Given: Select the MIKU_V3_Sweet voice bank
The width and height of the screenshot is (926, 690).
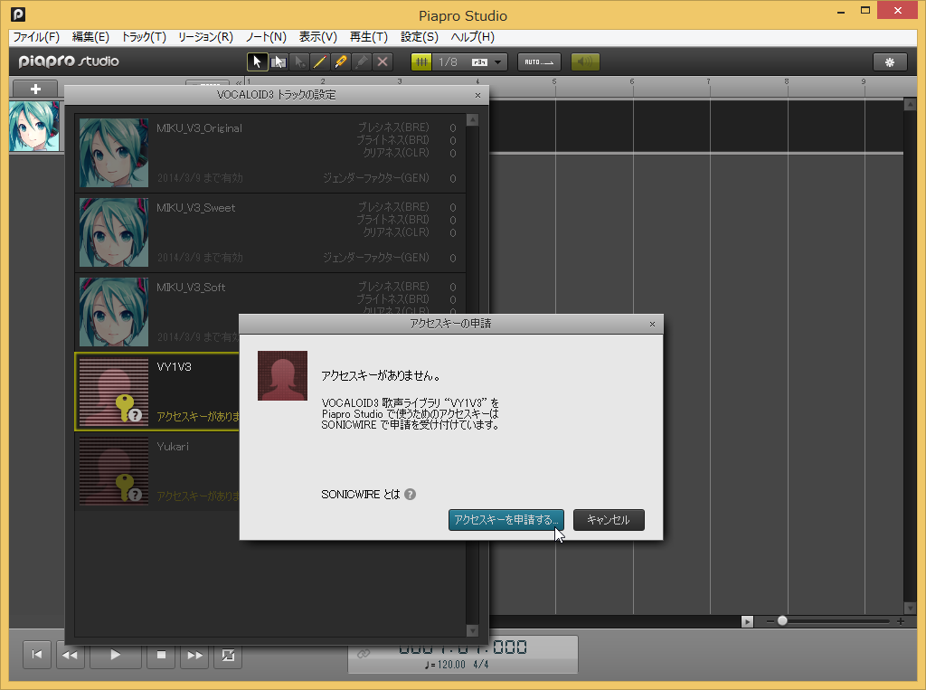Looking at the screenshot, I should tap(270, 232).
